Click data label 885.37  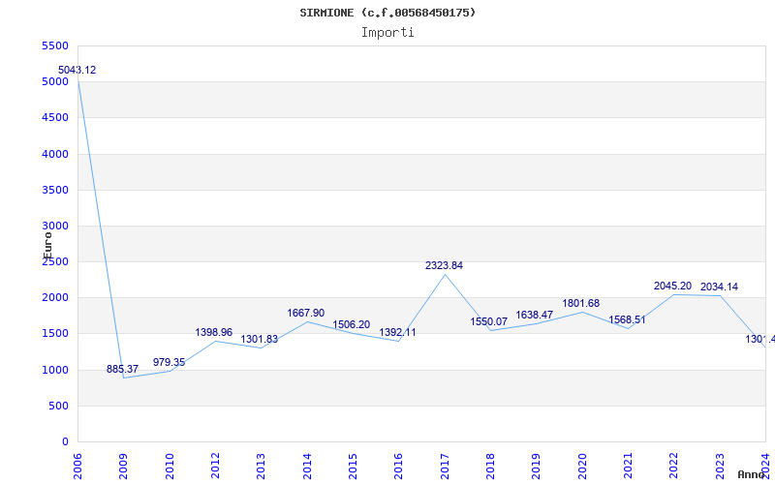point(123,370)
